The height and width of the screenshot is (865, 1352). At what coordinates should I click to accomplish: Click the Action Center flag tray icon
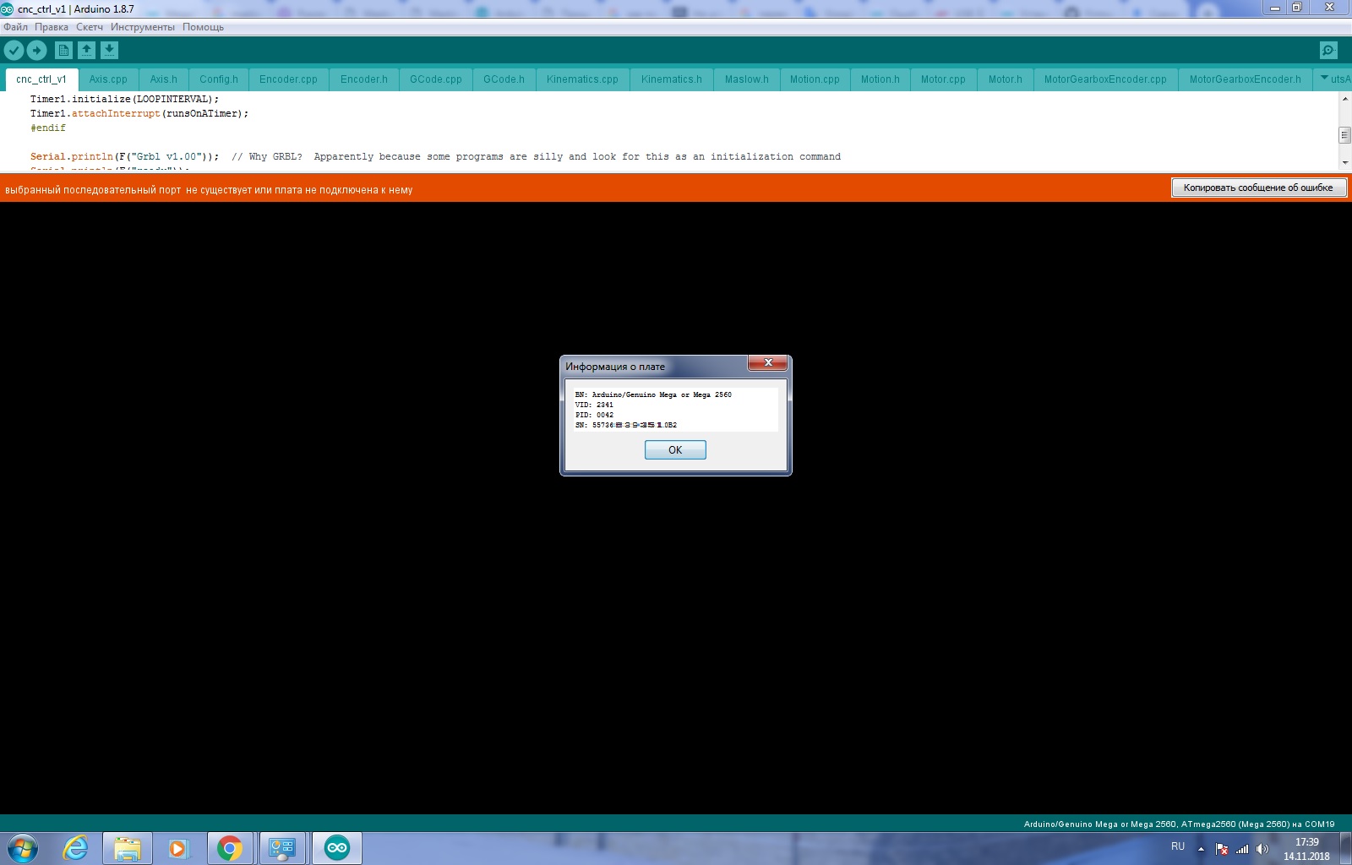[1222, 849]
